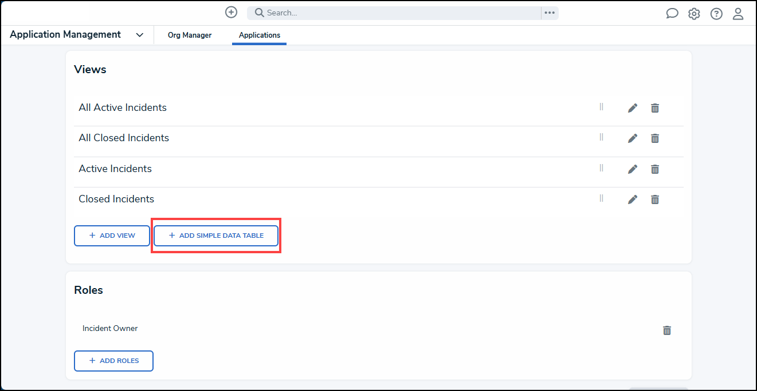
Task: Open the settings gear icon
Action: (694, 14)
